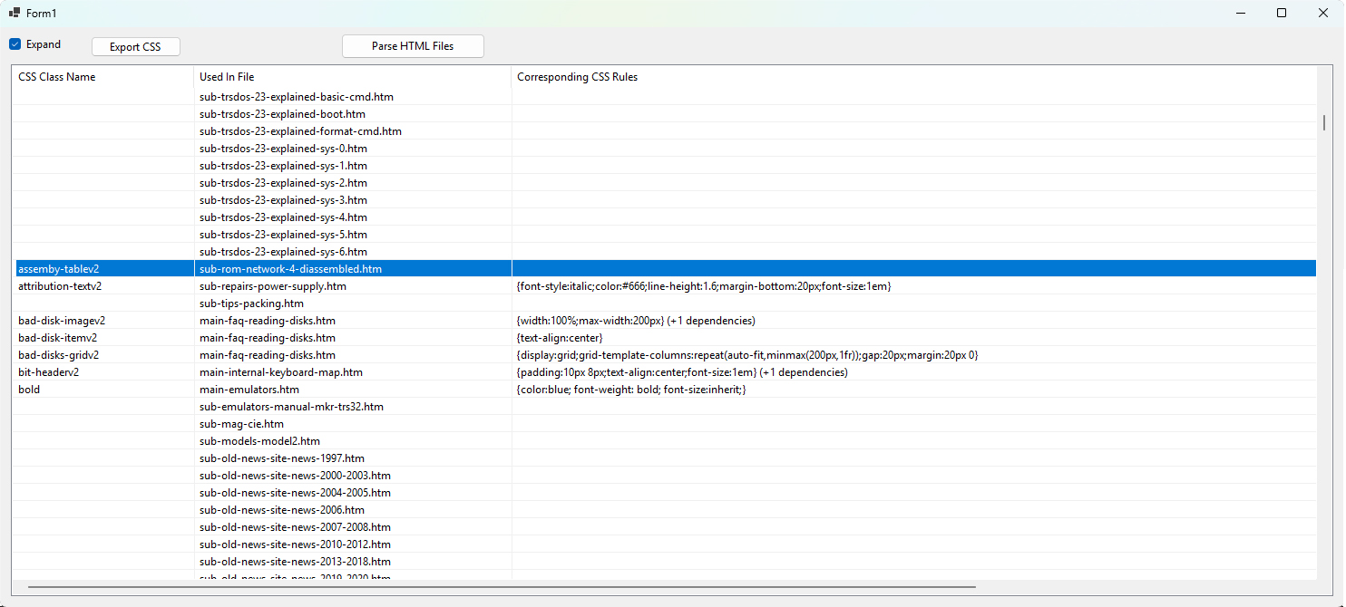The width and height of the screenshot is (1346, 607).
Task: Select the attribution-textv2 class entry
Action: pyautogui.click(x=60, y=286)
